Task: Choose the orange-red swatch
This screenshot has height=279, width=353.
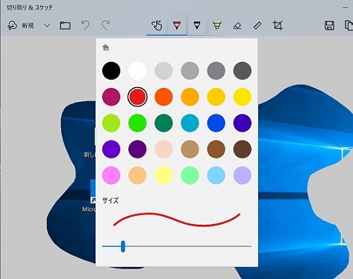Action: point(163,97)
